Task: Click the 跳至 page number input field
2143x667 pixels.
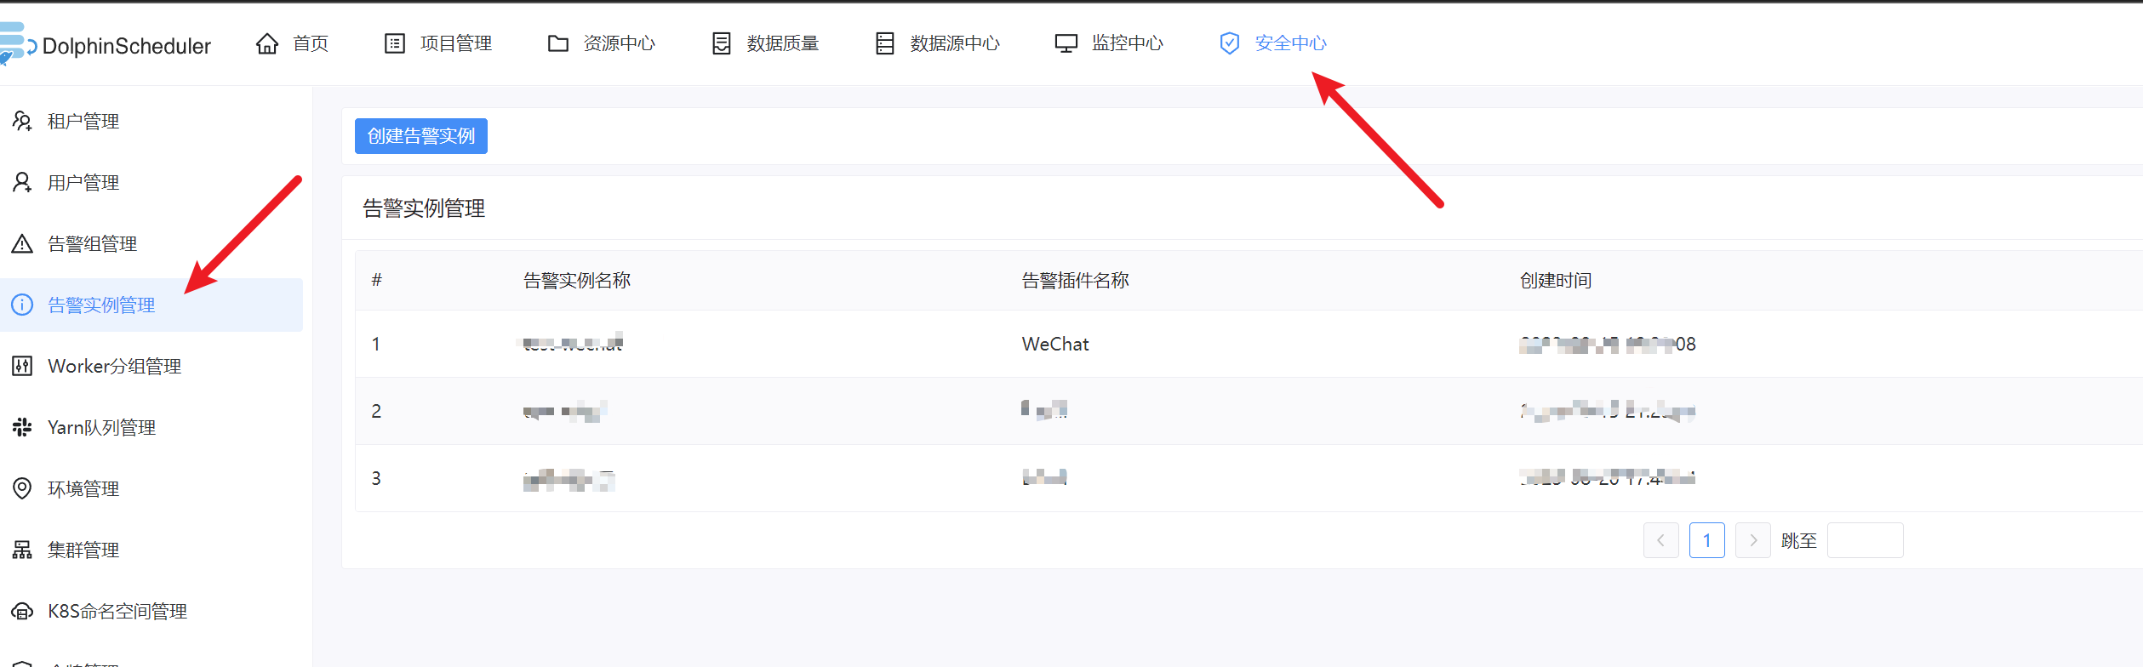Action: pos(1866,540)
